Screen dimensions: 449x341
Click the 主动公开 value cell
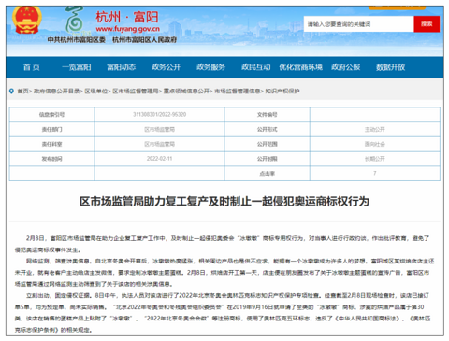coord(375,129)
